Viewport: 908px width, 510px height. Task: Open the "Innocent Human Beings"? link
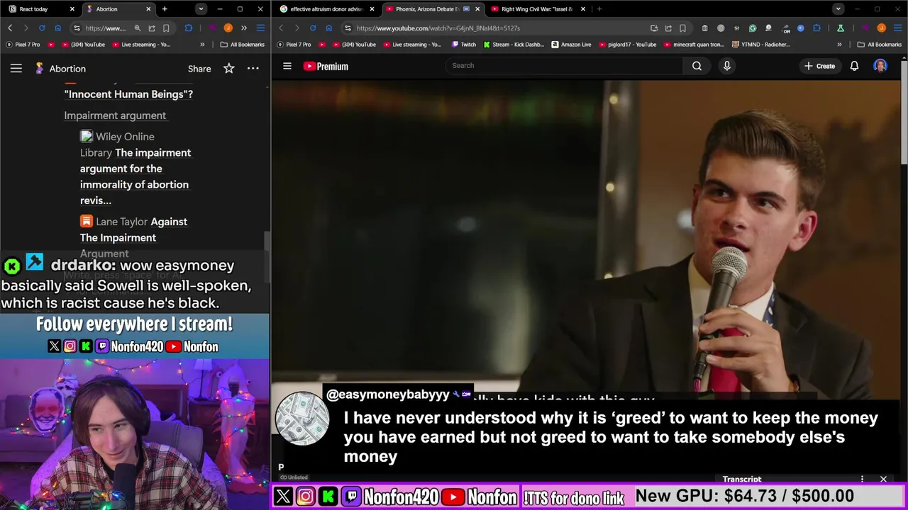[128, 93]
